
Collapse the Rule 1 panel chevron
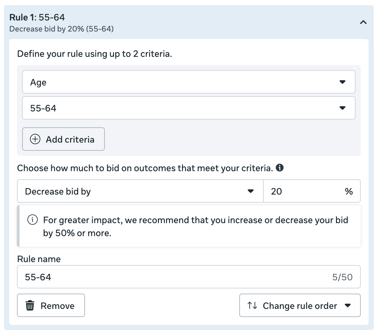coord(363,22)
